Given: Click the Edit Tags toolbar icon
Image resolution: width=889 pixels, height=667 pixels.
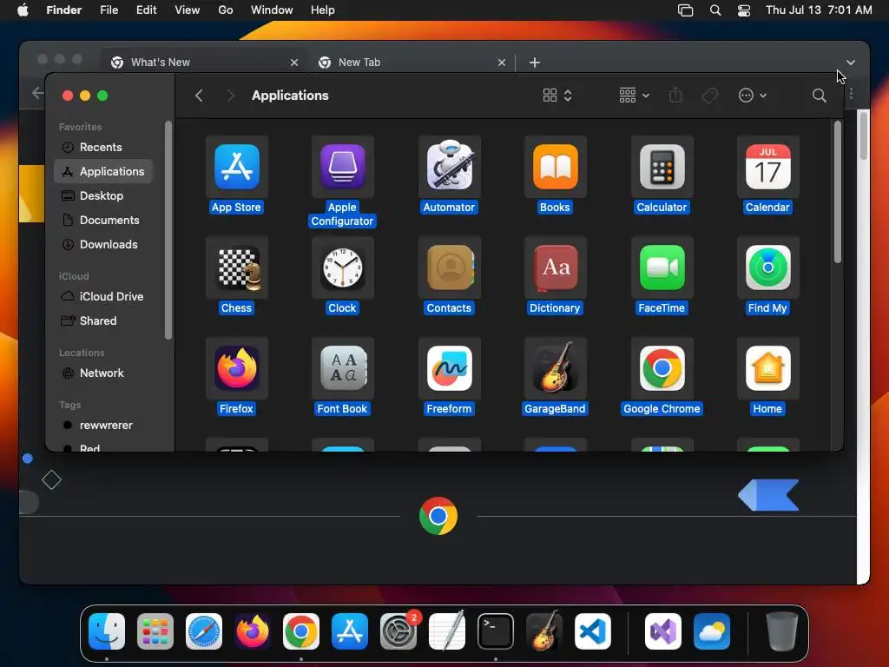Looking at the screenshot, I should point(709,96).
